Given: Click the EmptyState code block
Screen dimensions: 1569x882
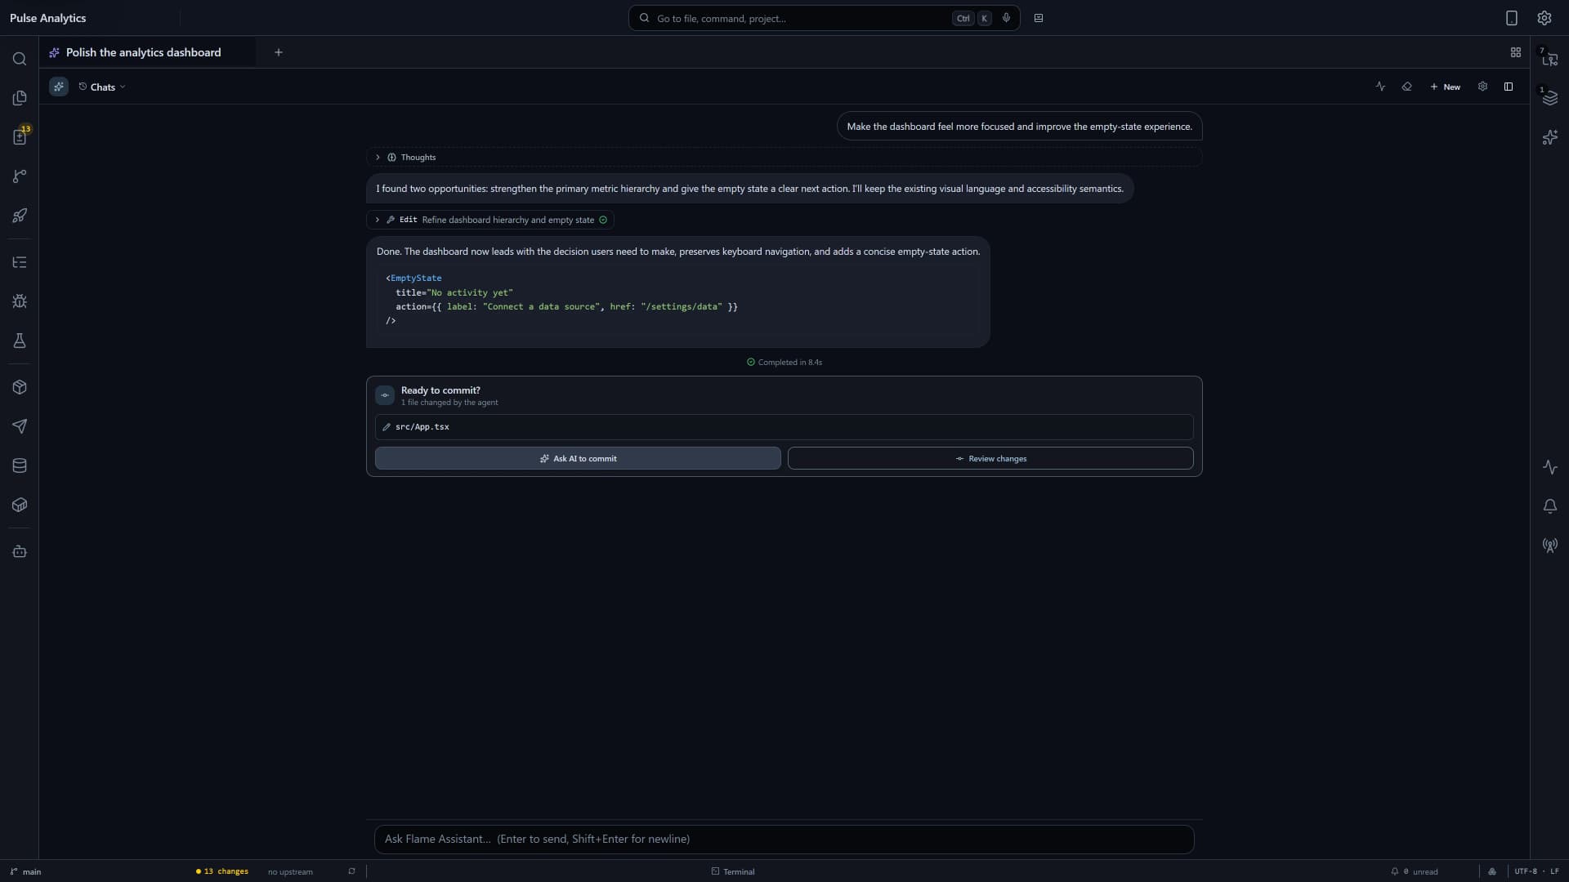Looking at the screenshot, I should 678,299.
